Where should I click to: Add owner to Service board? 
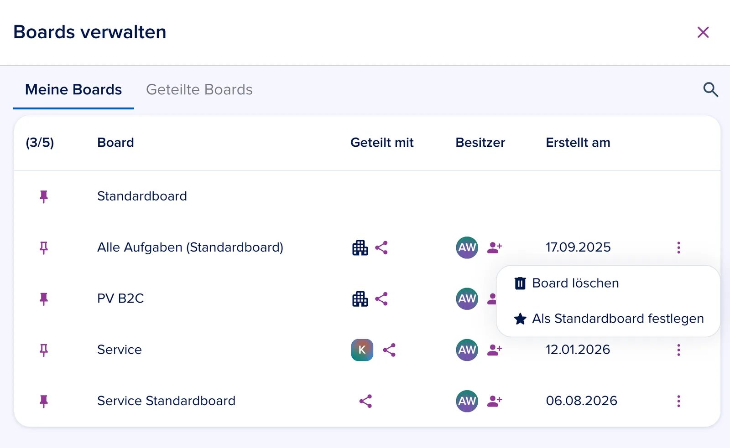pos(495,350)
